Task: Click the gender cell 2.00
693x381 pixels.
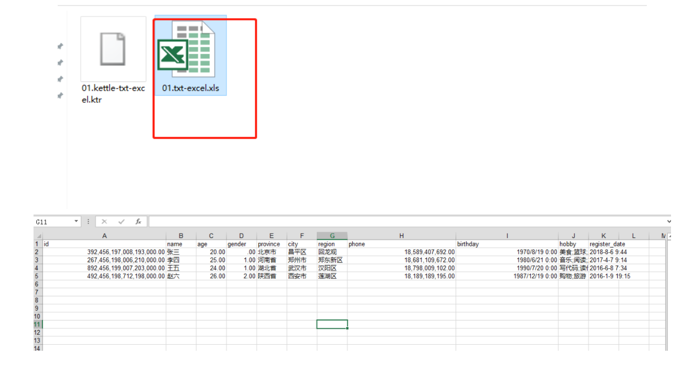Action: (x=241, y=276)
